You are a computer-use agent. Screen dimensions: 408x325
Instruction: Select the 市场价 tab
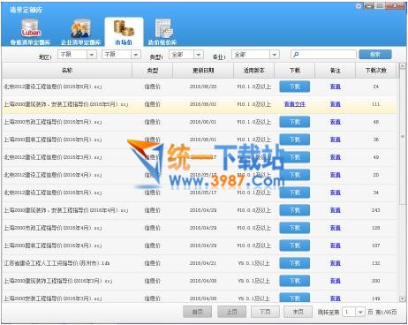pyautogui.click(x=124, y=32)
